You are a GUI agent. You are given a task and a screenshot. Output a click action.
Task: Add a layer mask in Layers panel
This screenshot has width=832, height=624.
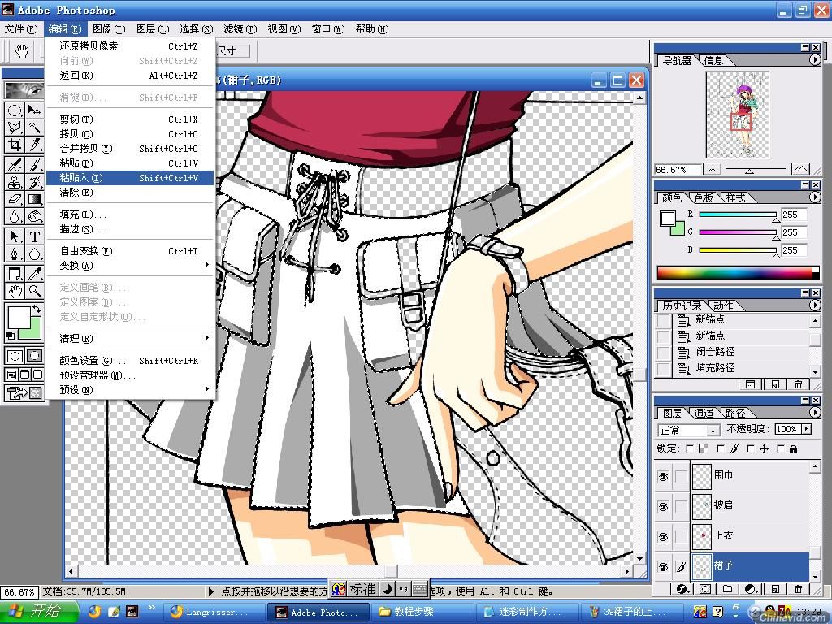coord(705,589)
